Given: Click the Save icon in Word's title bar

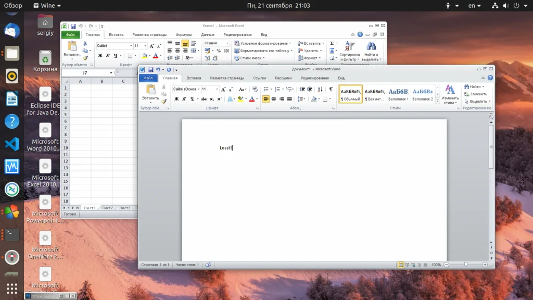Looking at the screenshot, I should [x=150, y=69].
